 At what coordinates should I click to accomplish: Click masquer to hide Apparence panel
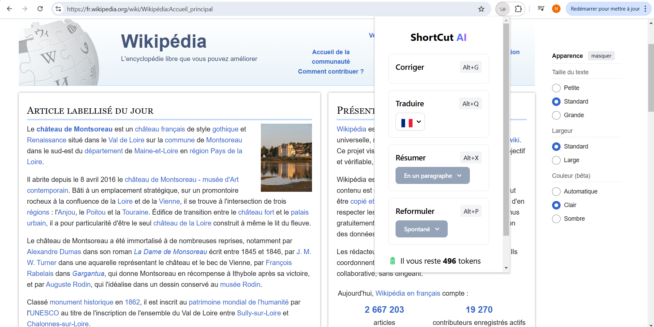tap(601, 56)
